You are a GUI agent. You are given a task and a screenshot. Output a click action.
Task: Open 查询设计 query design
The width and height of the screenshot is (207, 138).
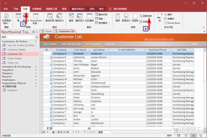pyautogui.click(x=59, y=17)
